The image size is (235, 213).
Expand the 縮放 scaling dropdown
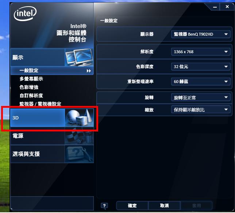[x=201, y=110]
